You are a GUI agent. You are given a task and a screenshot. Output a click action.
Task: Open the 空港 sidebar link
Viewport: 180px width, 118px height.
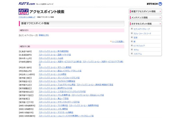135,37
